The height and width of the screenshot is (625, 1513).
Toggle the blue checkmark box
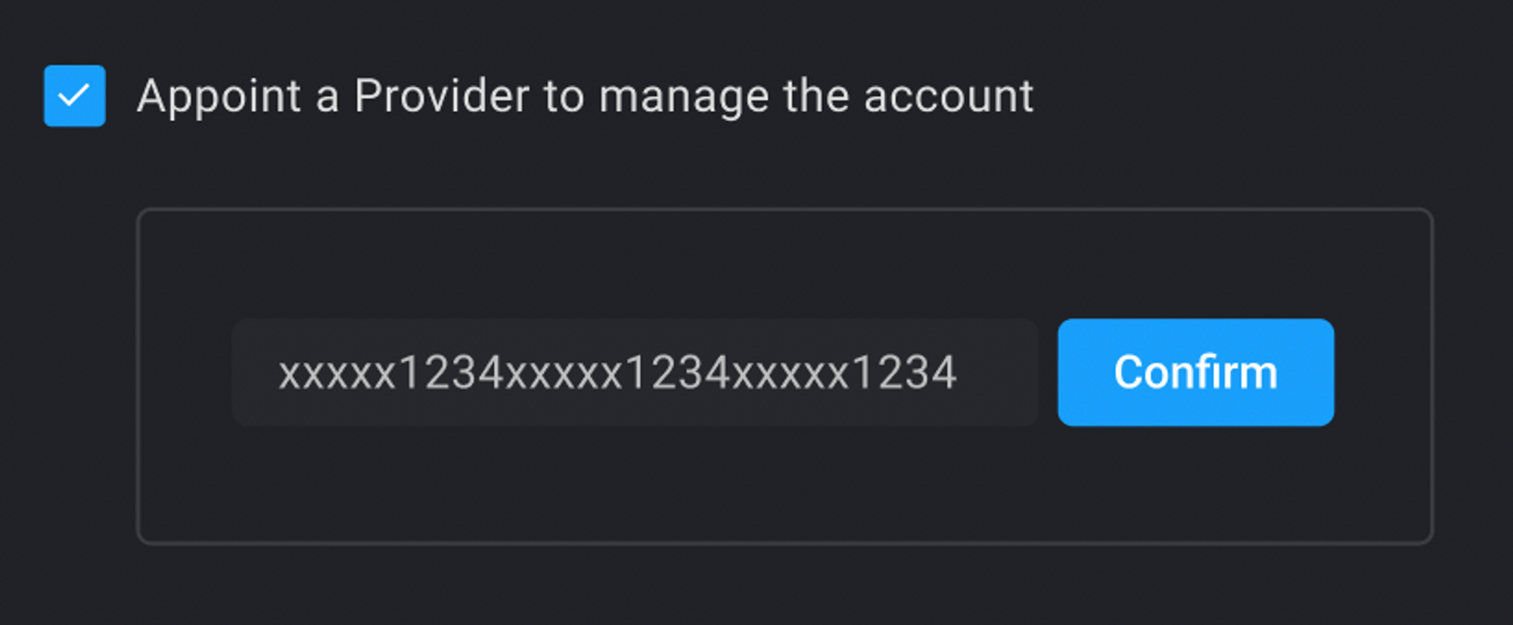74,95
